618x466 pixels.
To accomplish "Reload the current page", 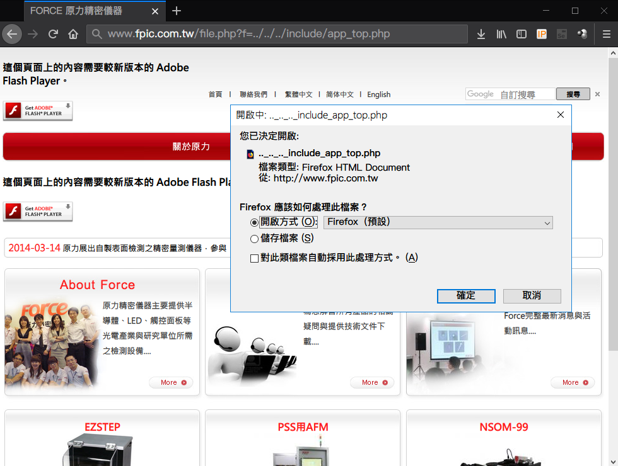I will click(x=53, y=34).
